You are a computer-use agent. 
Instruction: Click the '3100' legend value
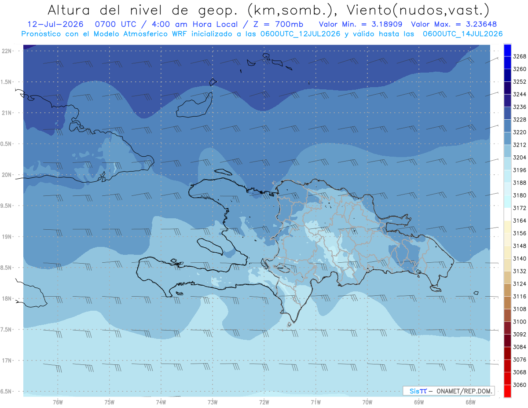point(520,322)
